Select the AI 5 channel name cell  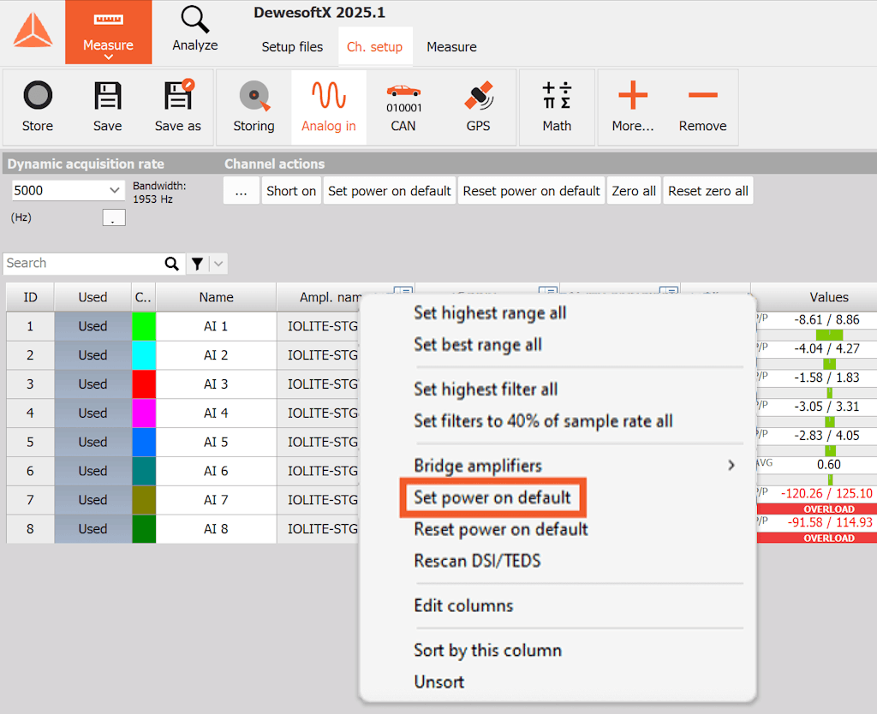tap(216, 443)
